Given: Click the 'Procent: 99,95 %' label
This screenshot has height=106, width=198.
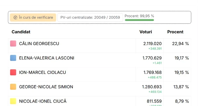Looking at the screenshot, I should [x=139, y=16].
